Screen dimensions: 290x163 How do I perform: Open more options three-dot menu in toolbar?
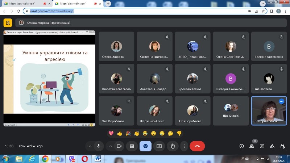click(x=184, y=146)
